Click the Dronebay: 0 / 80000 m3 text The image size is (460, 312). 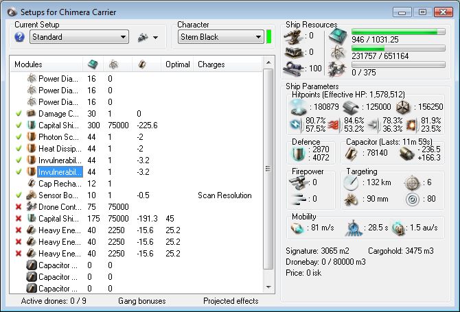(x=325, y=262)
